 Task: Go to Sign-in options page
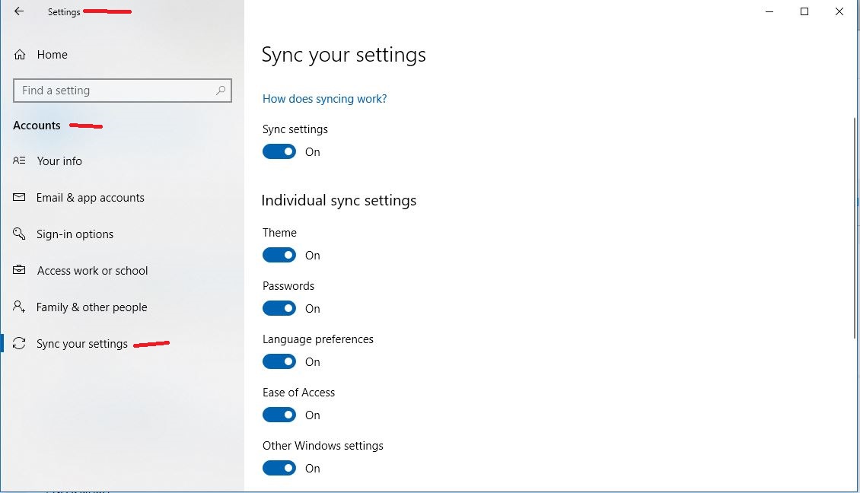[75, 234]
